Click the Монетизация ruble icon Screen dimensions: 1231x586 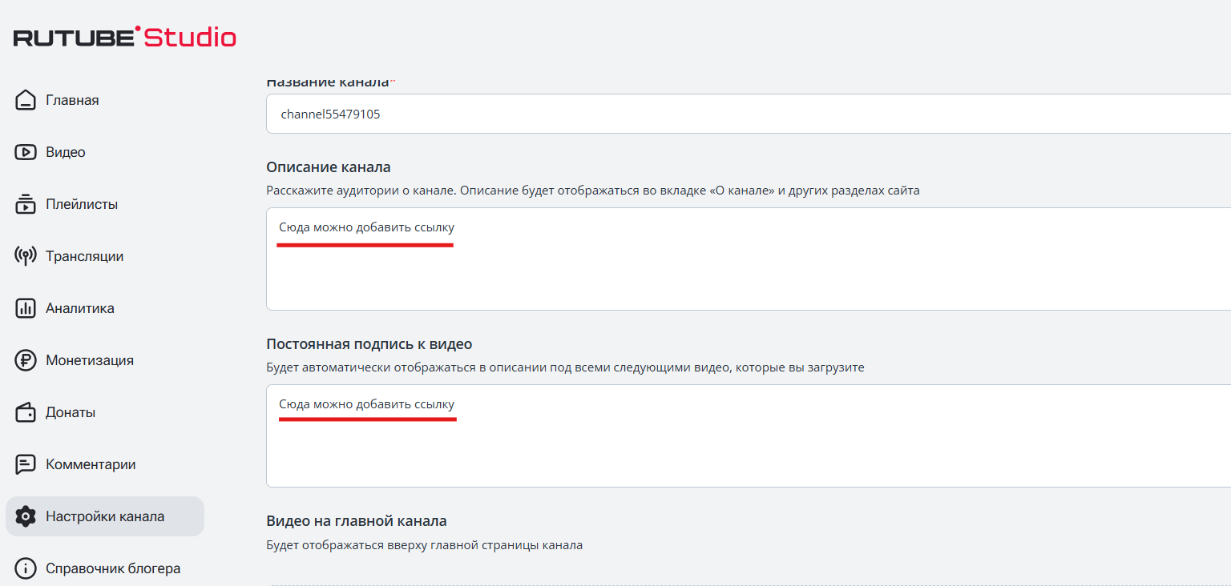click(25, 359)
